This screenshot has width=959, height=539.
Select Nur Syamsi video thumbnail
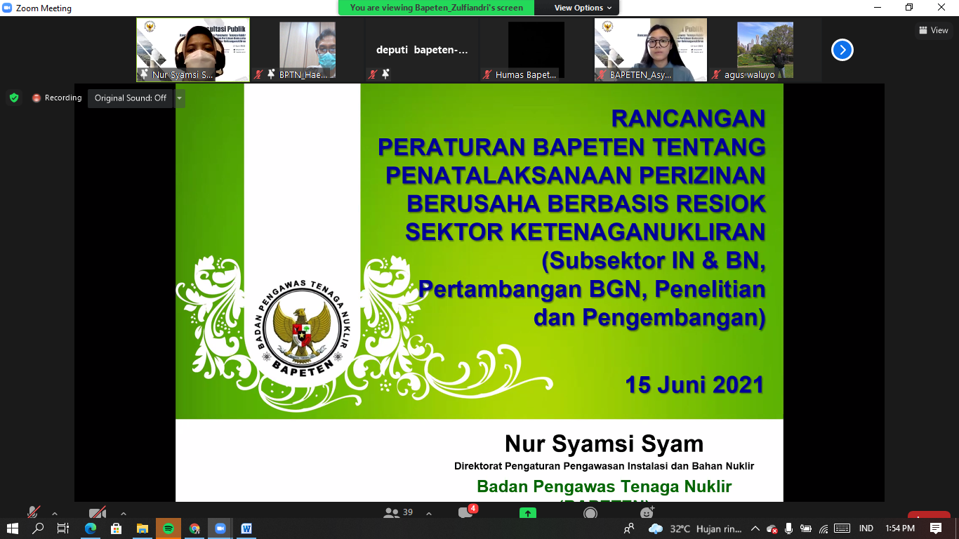coord(193,50)
